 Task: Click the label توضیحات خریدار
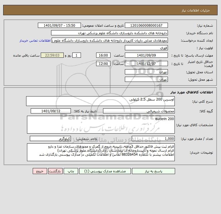pos(201,153)
